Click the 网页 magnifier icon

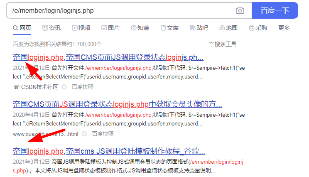[x=15, y=28]
